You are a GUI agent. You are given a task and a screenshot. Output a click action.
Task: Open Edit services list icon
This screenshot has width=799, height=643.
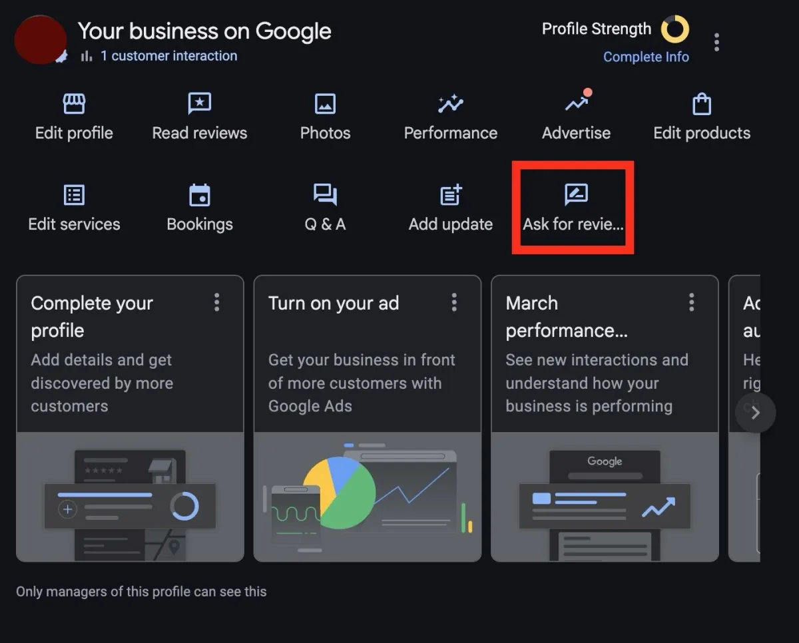coord(74,195)
